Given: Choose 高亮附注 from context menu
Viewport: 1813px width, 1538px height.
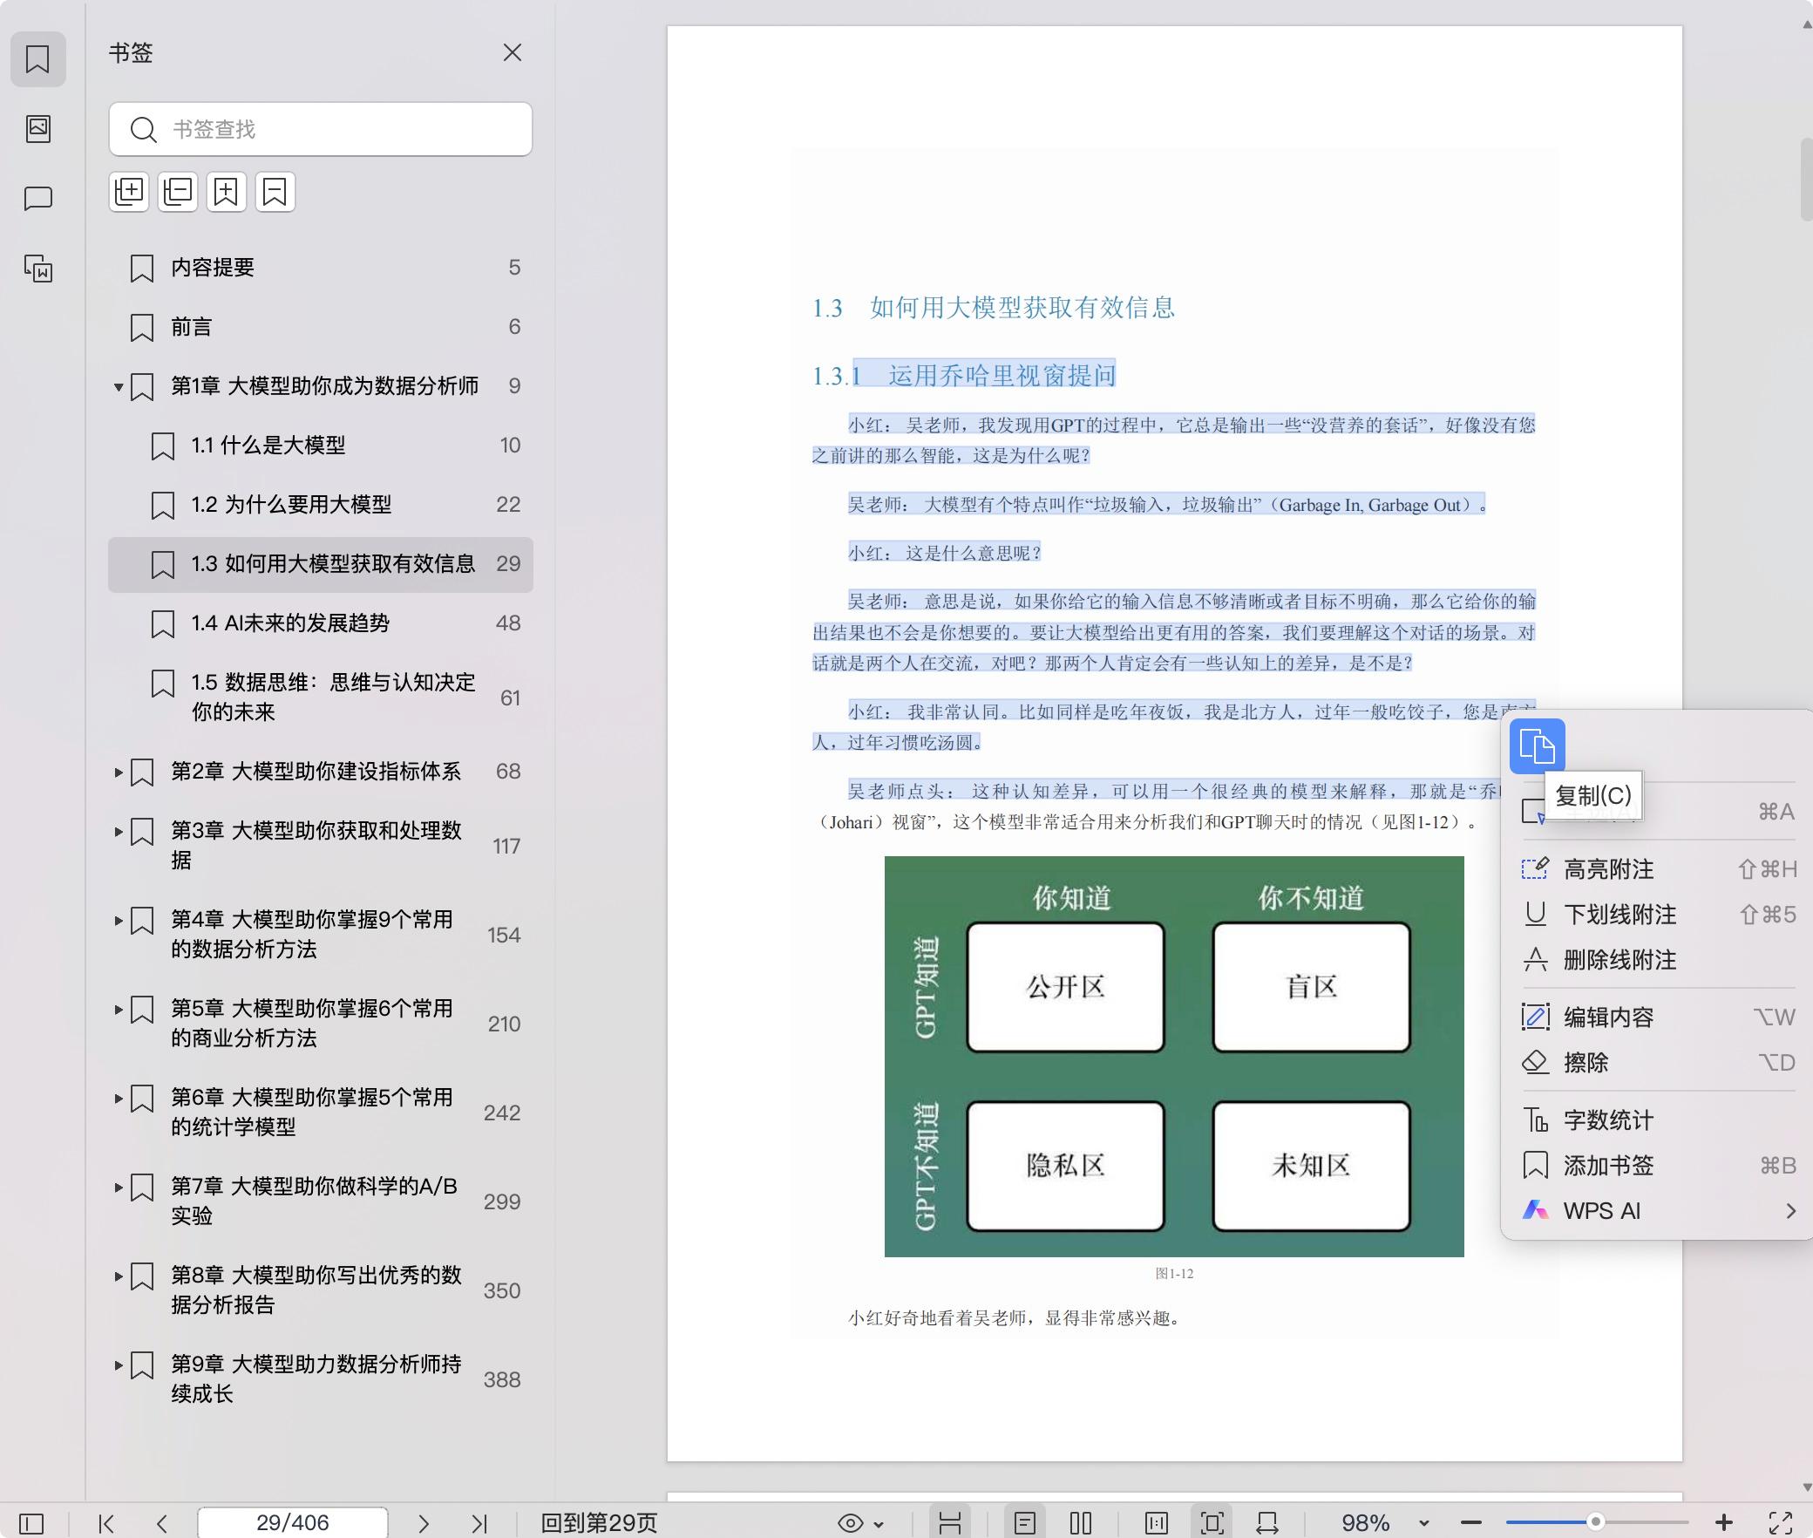Looking at the screenshot, I should click(1608, 869).
